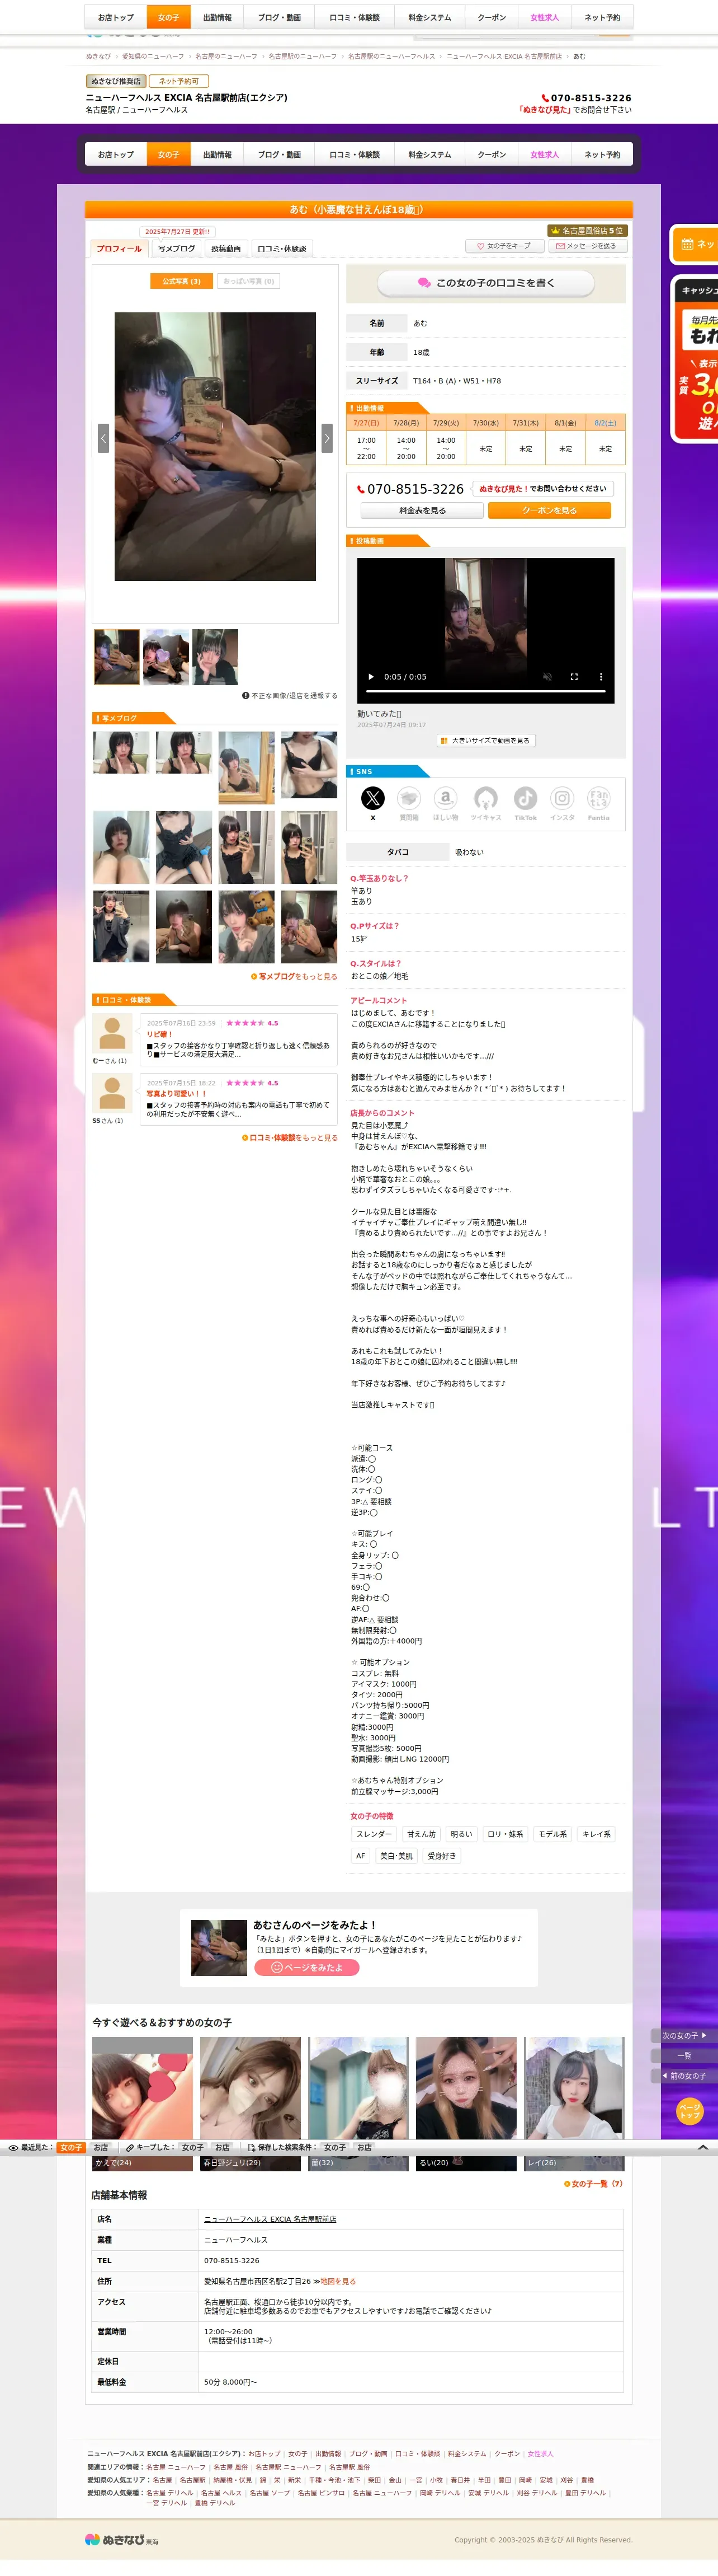Click the 甘えん坊 feature tag
This screenshot has height=2576, width=718.
pyautogui.click(x=422, y=1834)
